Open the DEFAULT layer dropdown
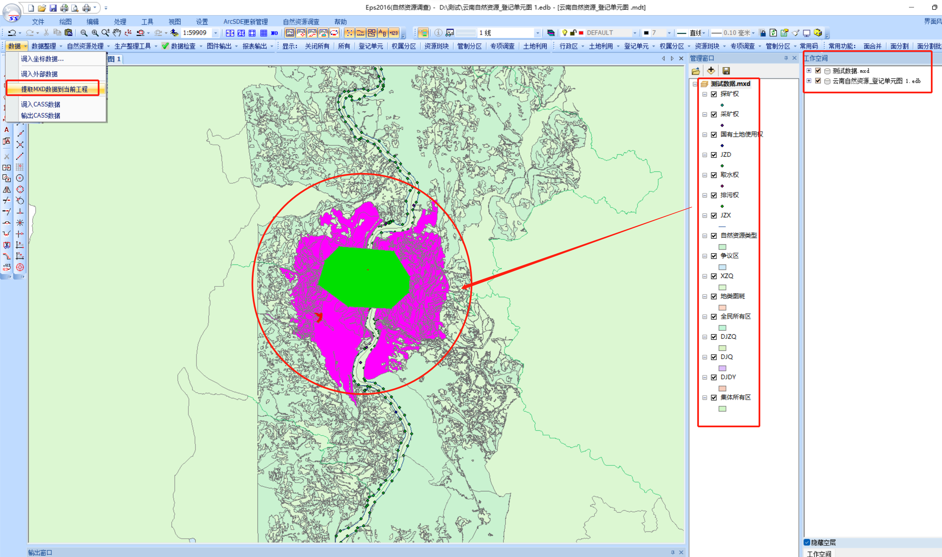Viewport: 942px width, 557px height. click(635, 33)
